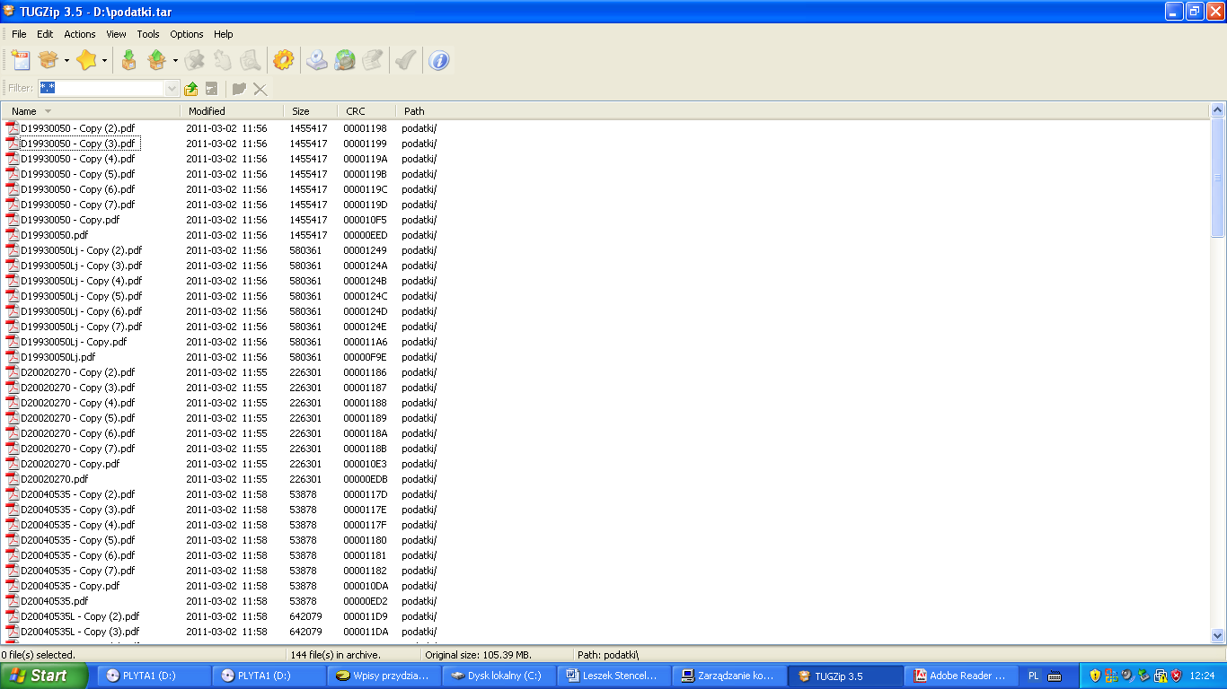Click the red shield with X tray icon
The height and width of the screenshot is (689, 1227).
point(1176,676)
